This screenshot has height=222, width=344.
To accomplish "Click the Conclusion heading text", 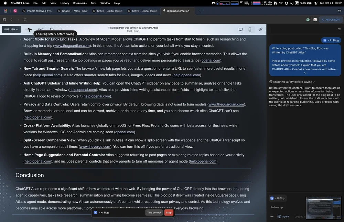I will coord(30,175).
